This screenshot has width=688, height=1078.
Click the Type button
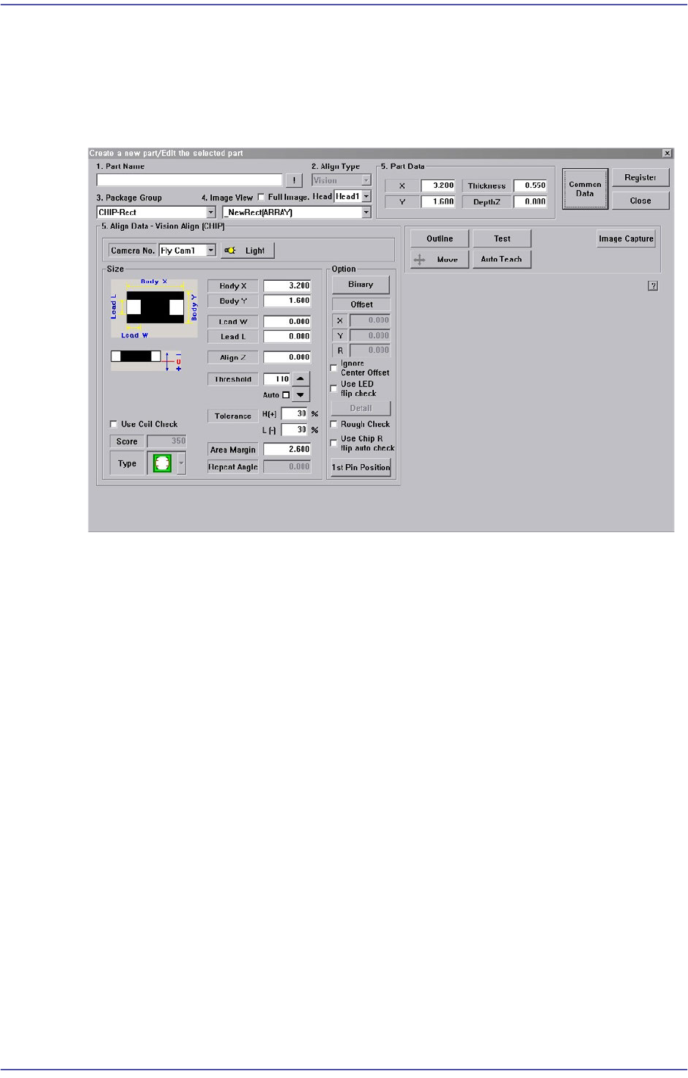(127, 463)
